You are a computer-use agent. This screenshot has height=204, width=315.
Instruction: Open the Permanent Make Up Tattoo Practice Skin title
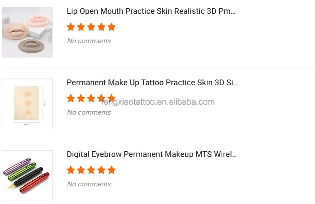(152, 83)
